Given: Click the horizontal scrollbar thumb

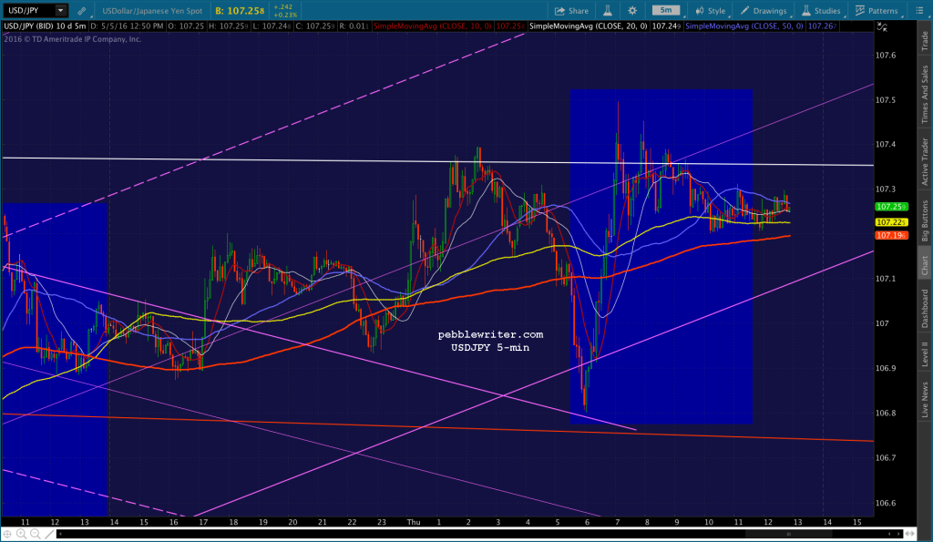Looking at the screenshot, I should (x=789, y=535).
